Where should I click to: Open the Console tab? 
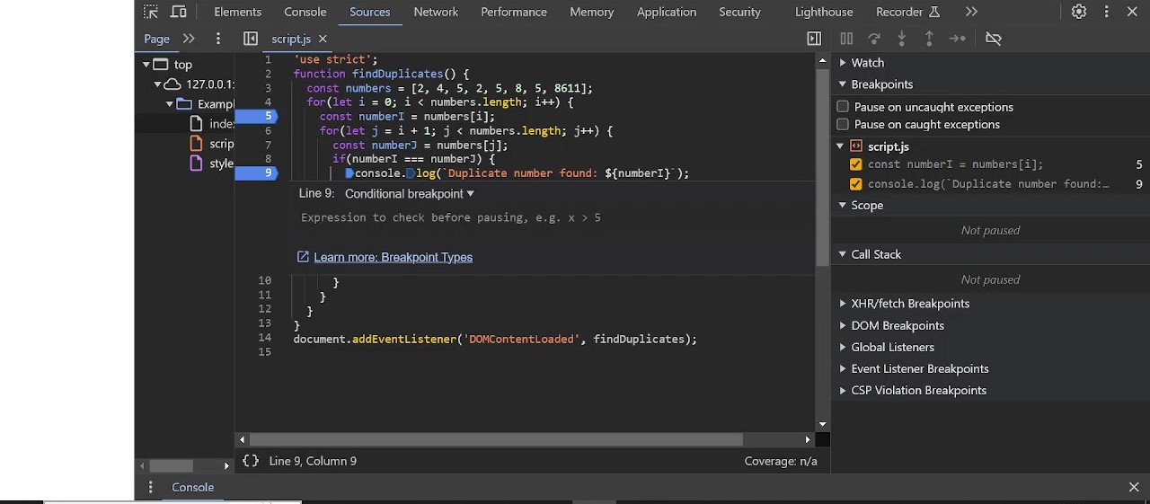pyautogui.click(x=305, y=12)
